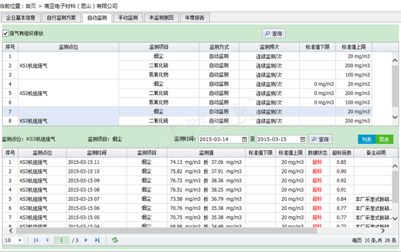Image resolution: width=401 pixels, height=252 pixels.
Task: Click 查询 button next to date range
Action: tap(320, 140)
